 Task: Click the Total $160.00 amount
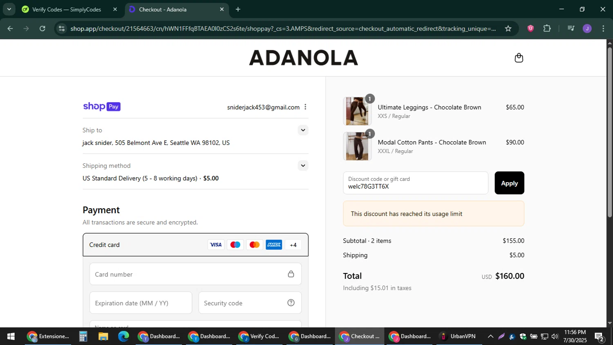pyautogui.click(x=510, y=276)
